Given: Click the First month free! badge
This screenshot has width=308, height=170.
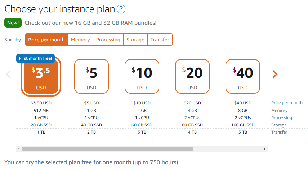Looking at the screenshot, I should coord(35,58).
